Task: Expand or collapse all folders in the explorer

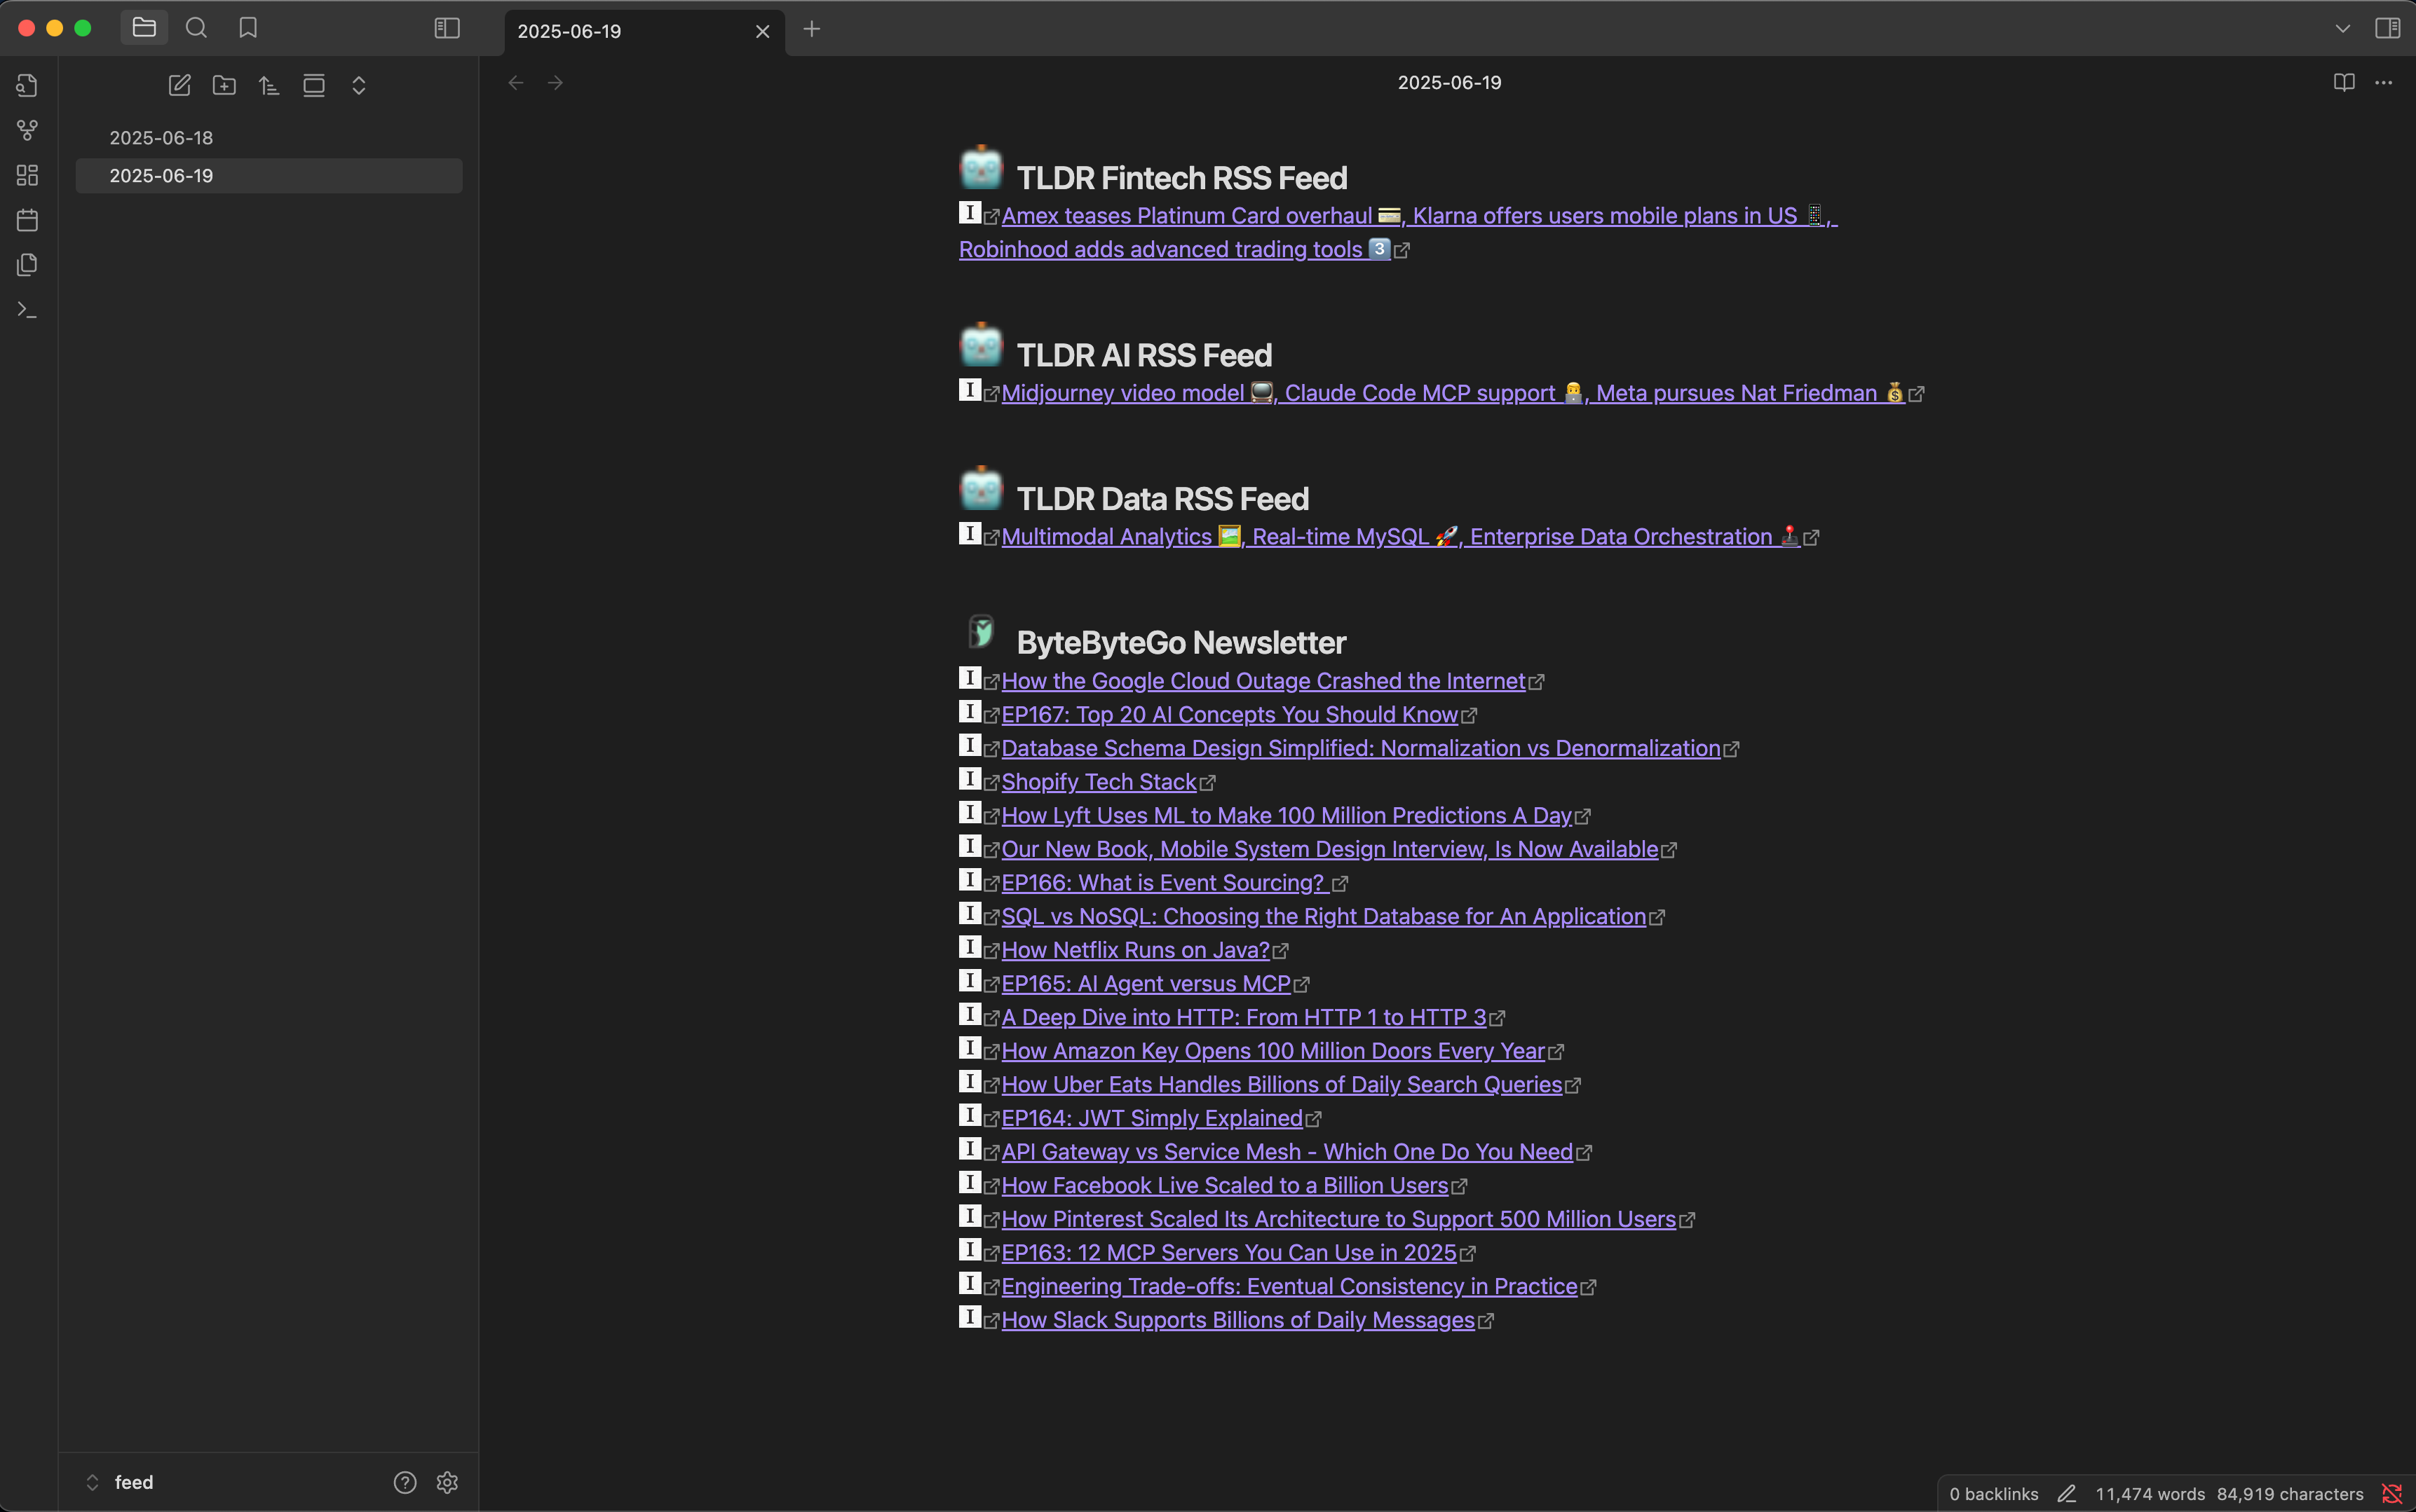Action: pos(358,85)
